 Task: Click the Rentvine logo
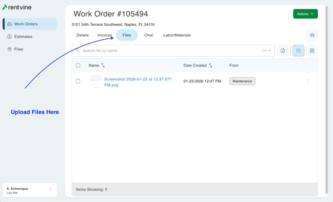17,7
